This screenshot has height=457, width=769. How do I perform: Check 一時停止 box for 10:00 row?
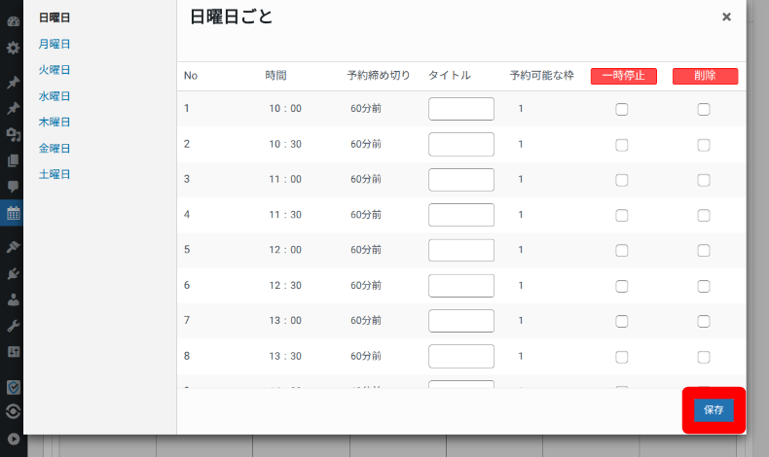click(x=621, y=109)
